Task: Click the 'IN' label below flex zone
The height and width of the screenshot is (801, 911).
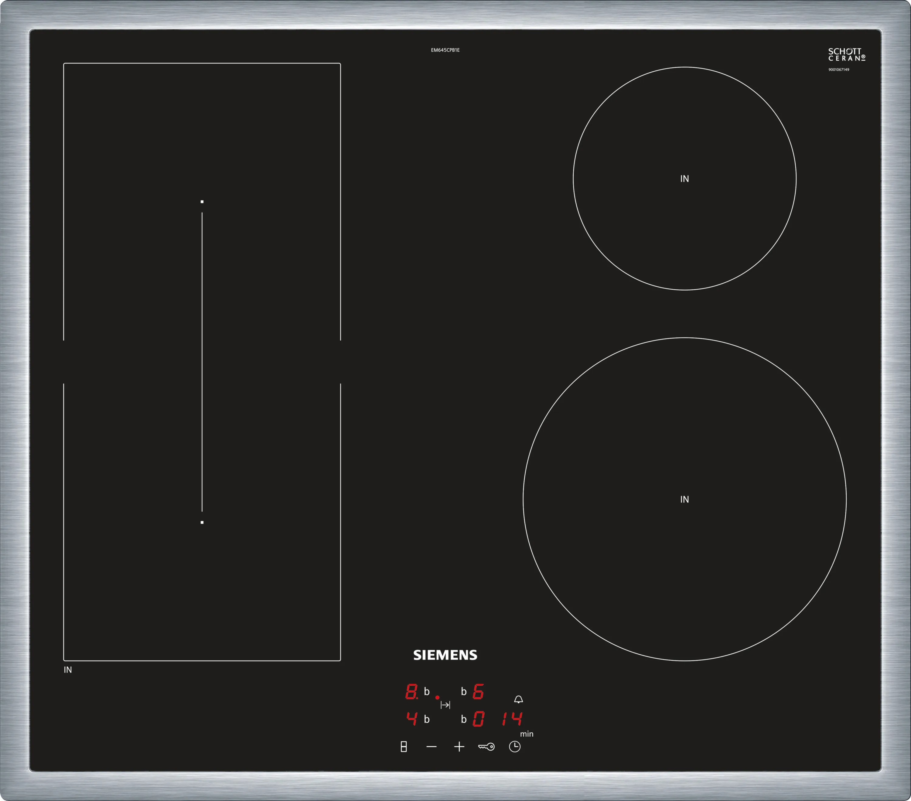Action: (x=68, y=670)
